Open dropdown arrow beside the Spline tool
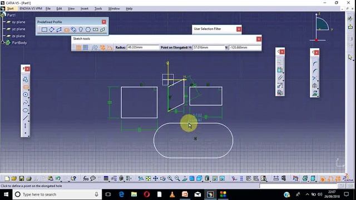This screenshot has height=200, width=356. (28, 106)
